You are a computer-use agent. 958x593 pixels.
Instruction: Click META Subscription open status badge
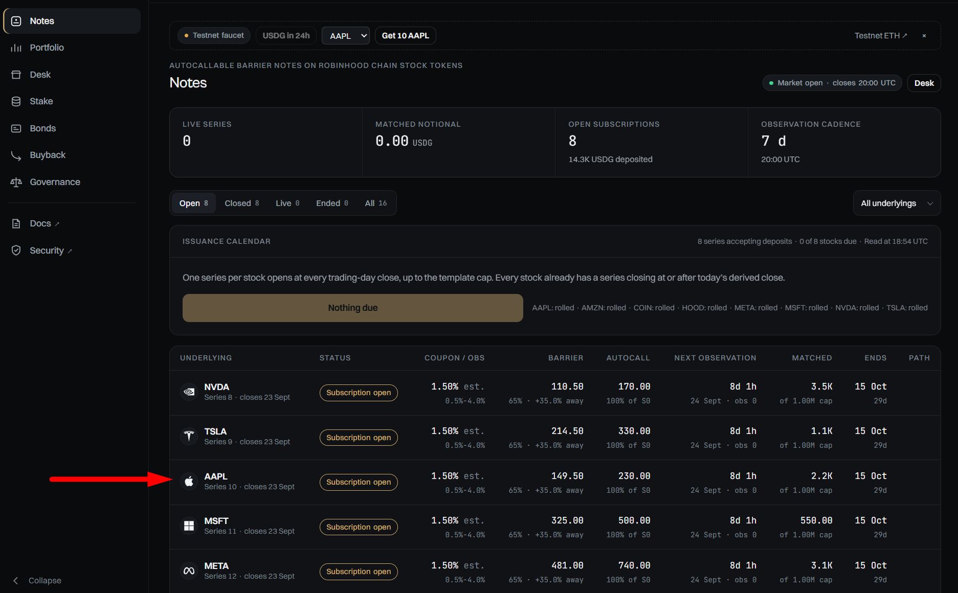[359, 572]
